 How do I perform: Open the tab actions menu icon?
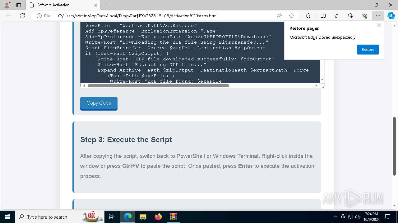click(x=19, y=5)
